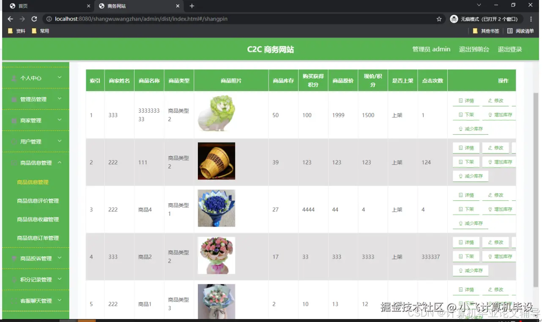Click 管理员 admin label in header
The image size is (542, 322).
tap(431, 49)
